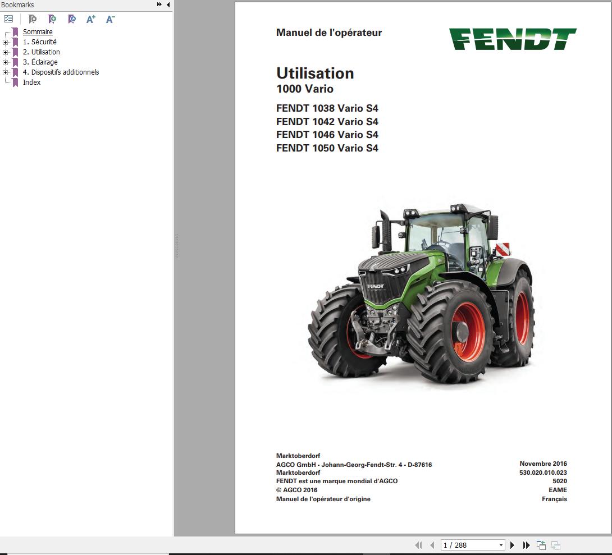Click the double-arrow expand panel icon
The image size is (612, 555).
[x=159, y=4]
